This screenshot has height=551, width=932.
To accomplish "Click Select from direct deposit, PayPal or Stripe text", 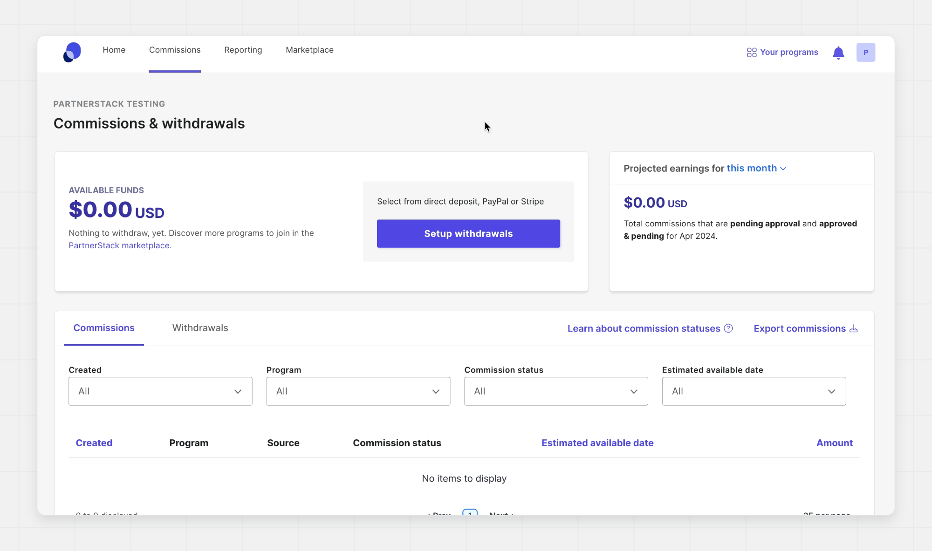I will click(460, 201).
